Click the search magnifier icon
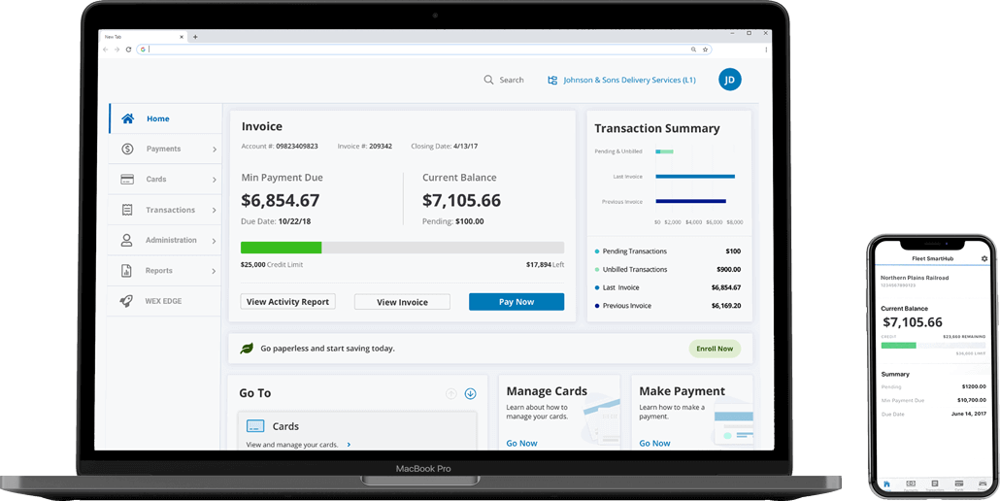Viewport: 1000px width, 501px height. (x=488, y=80)
